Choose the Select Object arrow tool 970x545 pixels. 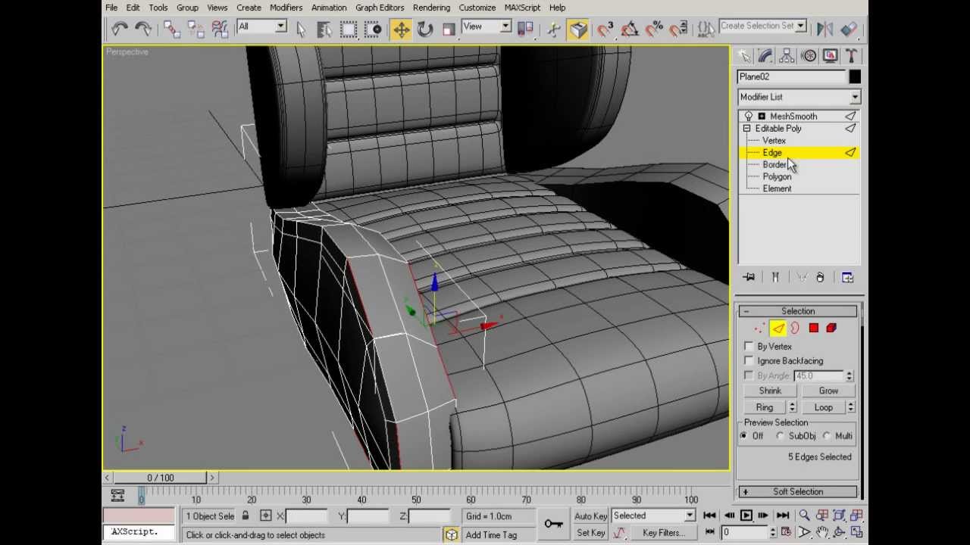point(301,29)
